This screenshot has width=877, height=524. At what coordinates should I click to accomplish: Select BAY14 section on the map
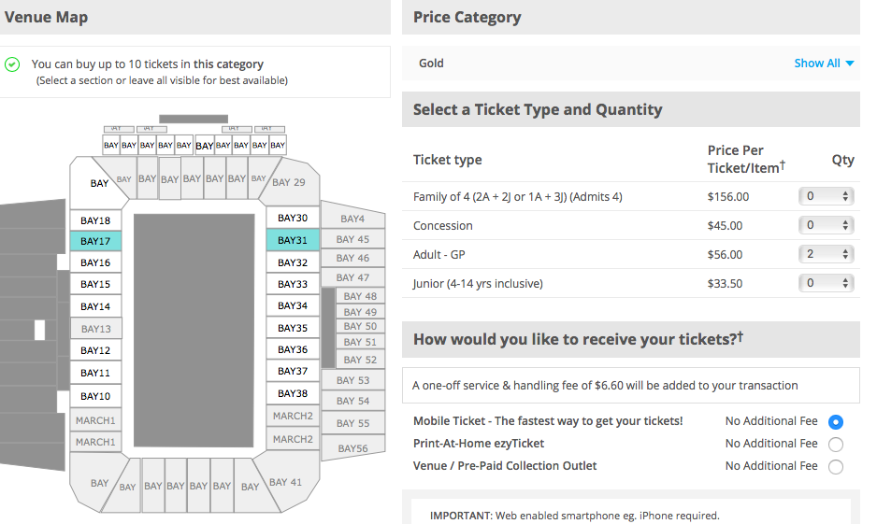95,306
